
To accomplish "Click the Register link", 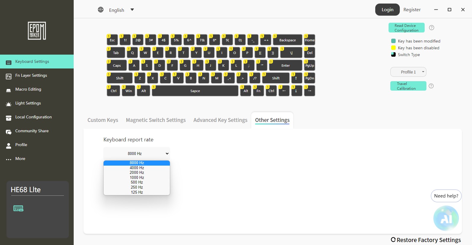I will [x=412, y=10].
